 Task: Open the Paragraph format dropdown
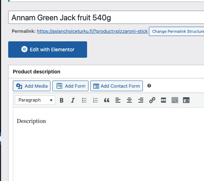click(x=35, y=100)
